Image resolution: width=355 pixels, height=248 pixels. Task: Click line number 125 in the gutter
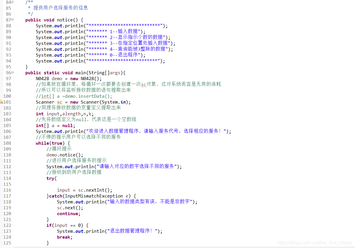[7, 243]
